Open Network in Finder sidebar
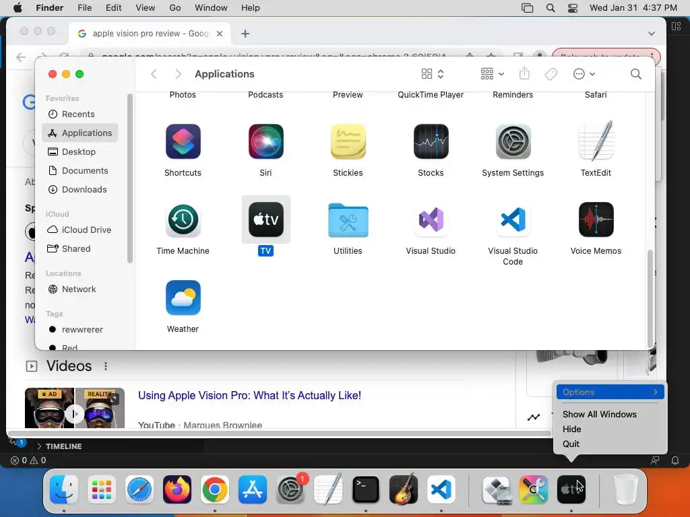The image size is (690, 517). 80,289
